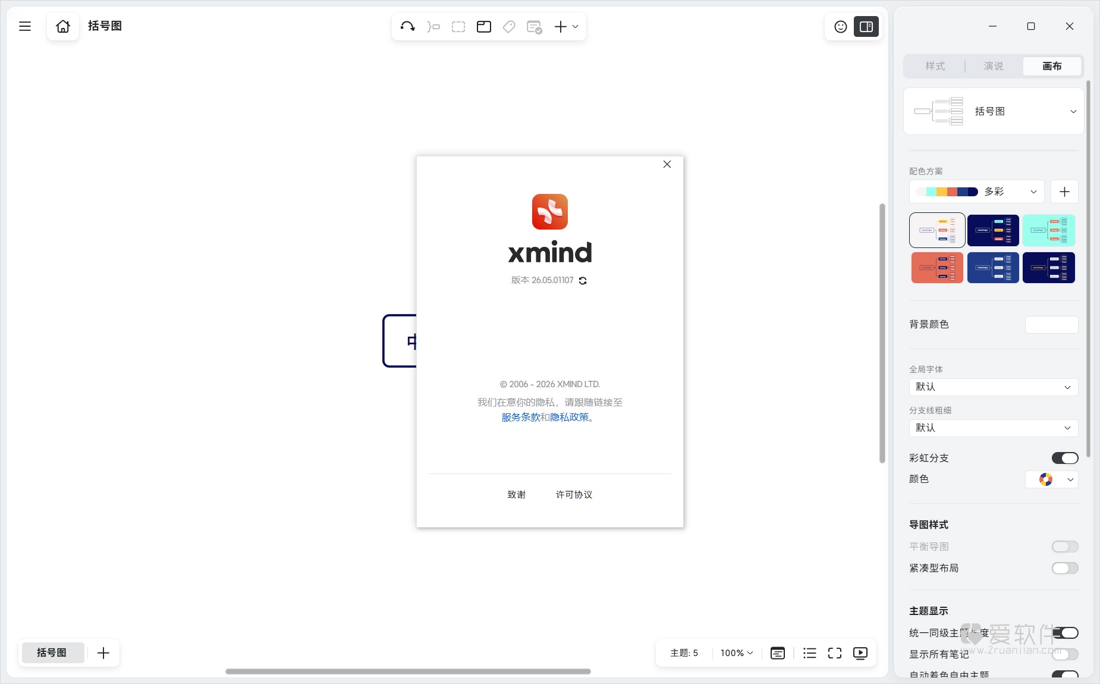Choose the coral red theme thumbnail
This screenshot has height=684, width=1100.
click(937, 268)
